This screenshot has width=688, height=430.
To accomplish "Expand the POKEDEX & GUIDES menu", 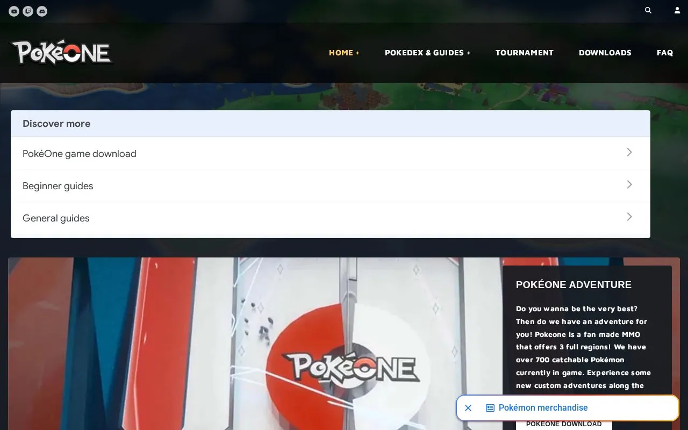I will pyautogui.click(x=428, y=53).
